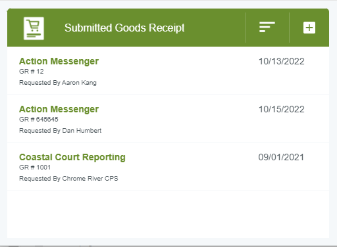Add a new goods receipt with plus icon
The height and width of the screenshot is (247, 337).
coord(309,28)
